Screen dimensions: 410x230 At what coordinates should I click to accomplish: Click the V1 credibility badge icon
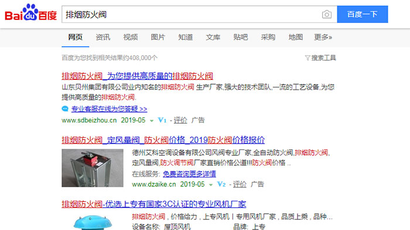(x=162, y=120)
